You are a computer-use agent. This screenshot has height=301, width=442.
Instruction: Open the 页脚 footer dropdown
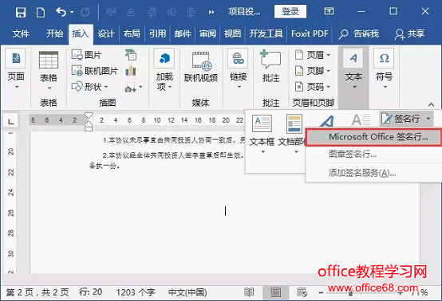point(312,71)
